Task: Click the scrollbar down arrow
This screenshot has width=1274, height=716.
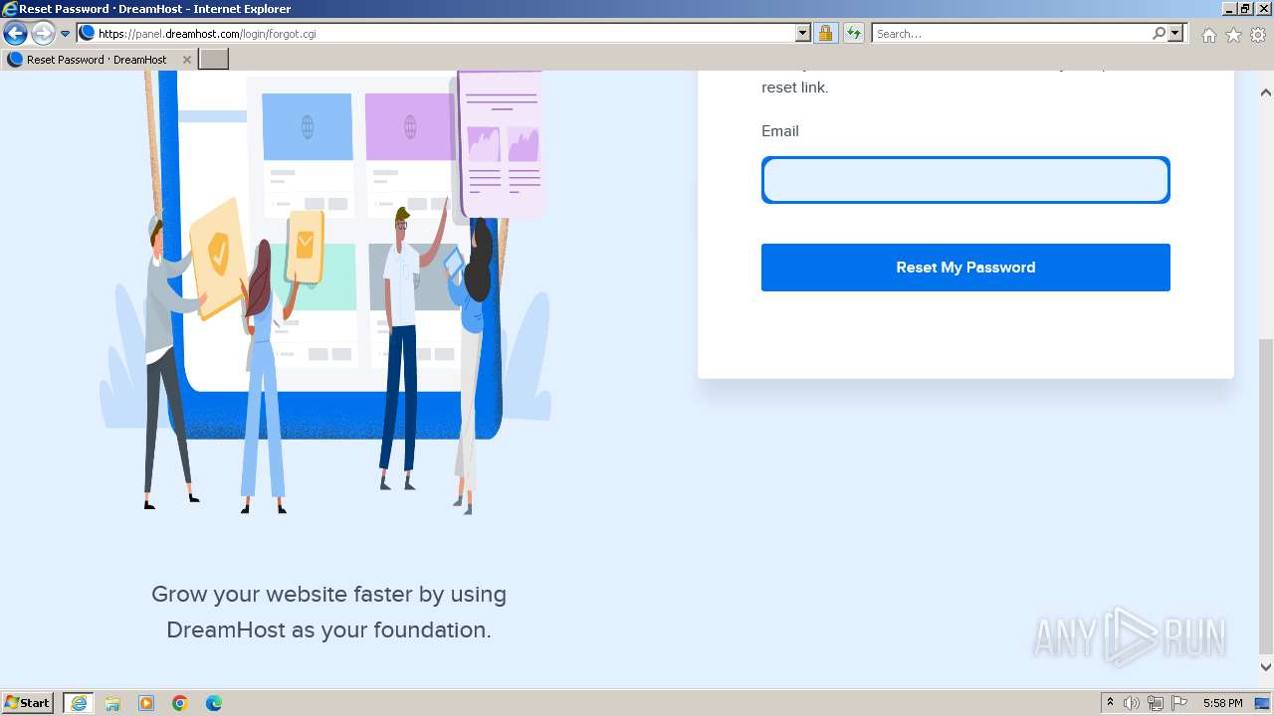Action: pos(1266,667)
